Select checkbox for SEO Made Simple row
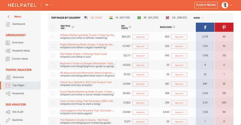The image size is (241, 125). pos(53,55)
